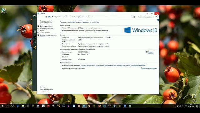Open Firefox from the taskbar
This screenshot has width=200, height=113.
tap(99, 106)
